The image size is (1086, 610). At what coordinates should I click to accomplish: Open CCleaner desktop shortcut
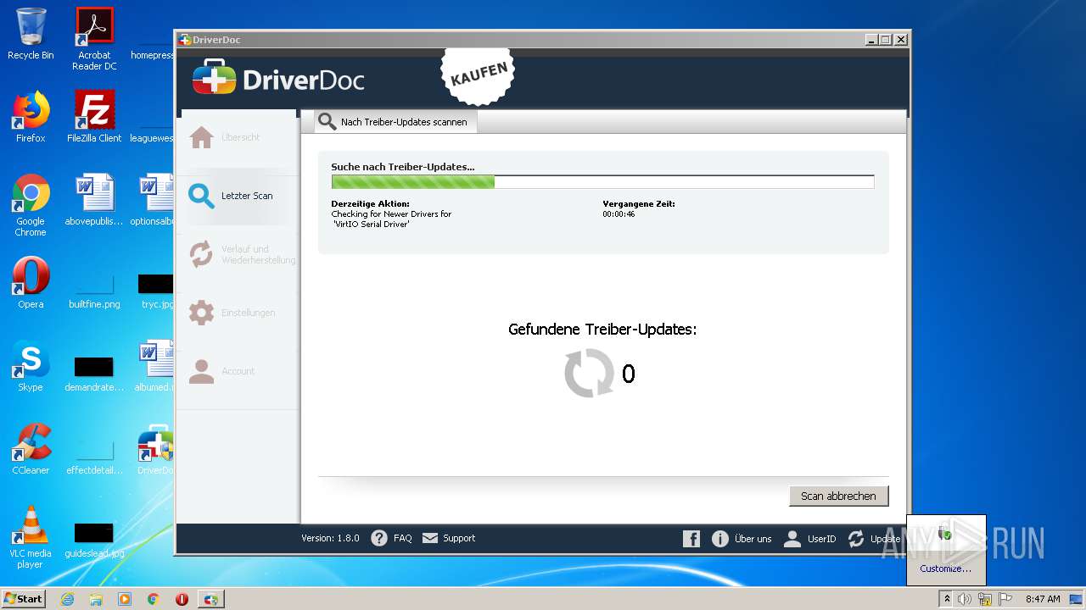(x=31, y=449)
